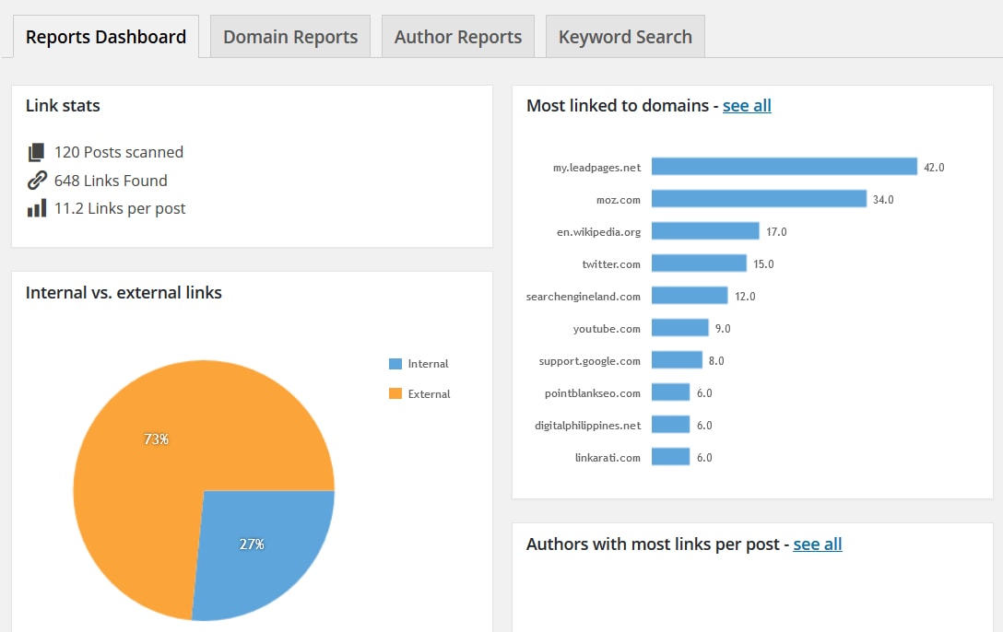Toggle the External legend entry
Screen dimensions: 1003x632
[x=428, y=393]
